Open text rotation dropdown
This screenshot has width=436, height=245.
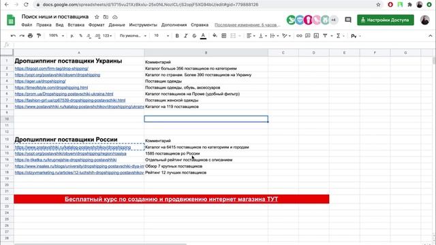(286, 36)
